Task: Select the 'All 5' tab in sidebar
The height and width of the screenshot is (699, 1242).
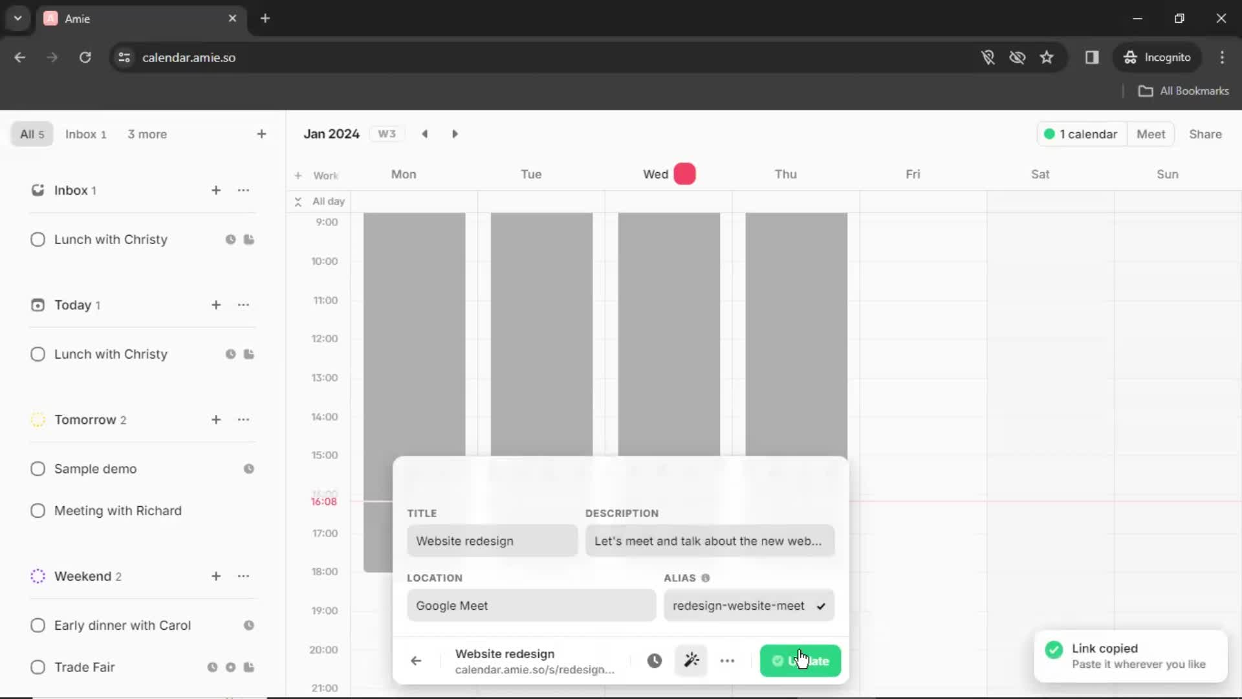Action: [30, 133]
